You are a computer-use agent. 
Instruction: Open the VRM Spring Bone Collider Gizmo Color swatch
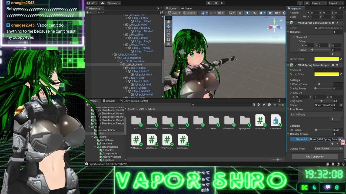coord(327,59)
